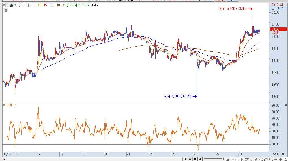288x161 pixels.
Task: Click the 05/12 date label on the time axis
Action: point(7,154)
